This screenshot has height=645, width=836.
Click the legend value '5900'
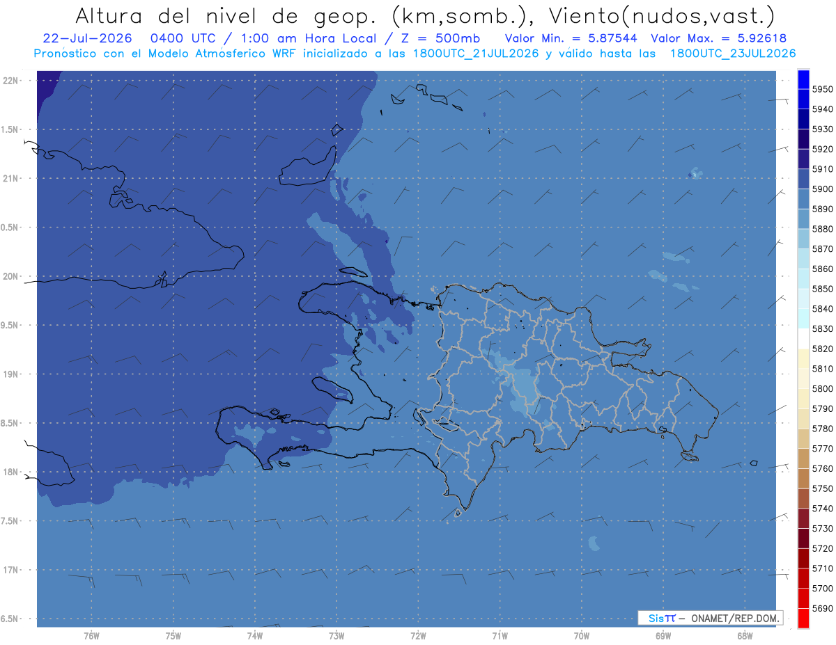[822, 189]
